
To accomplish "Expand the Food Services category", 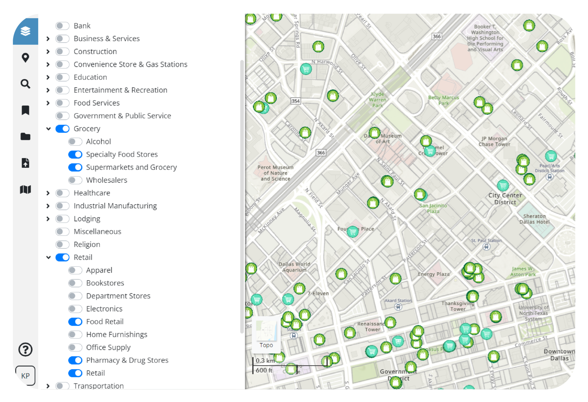I will [48, 103].
